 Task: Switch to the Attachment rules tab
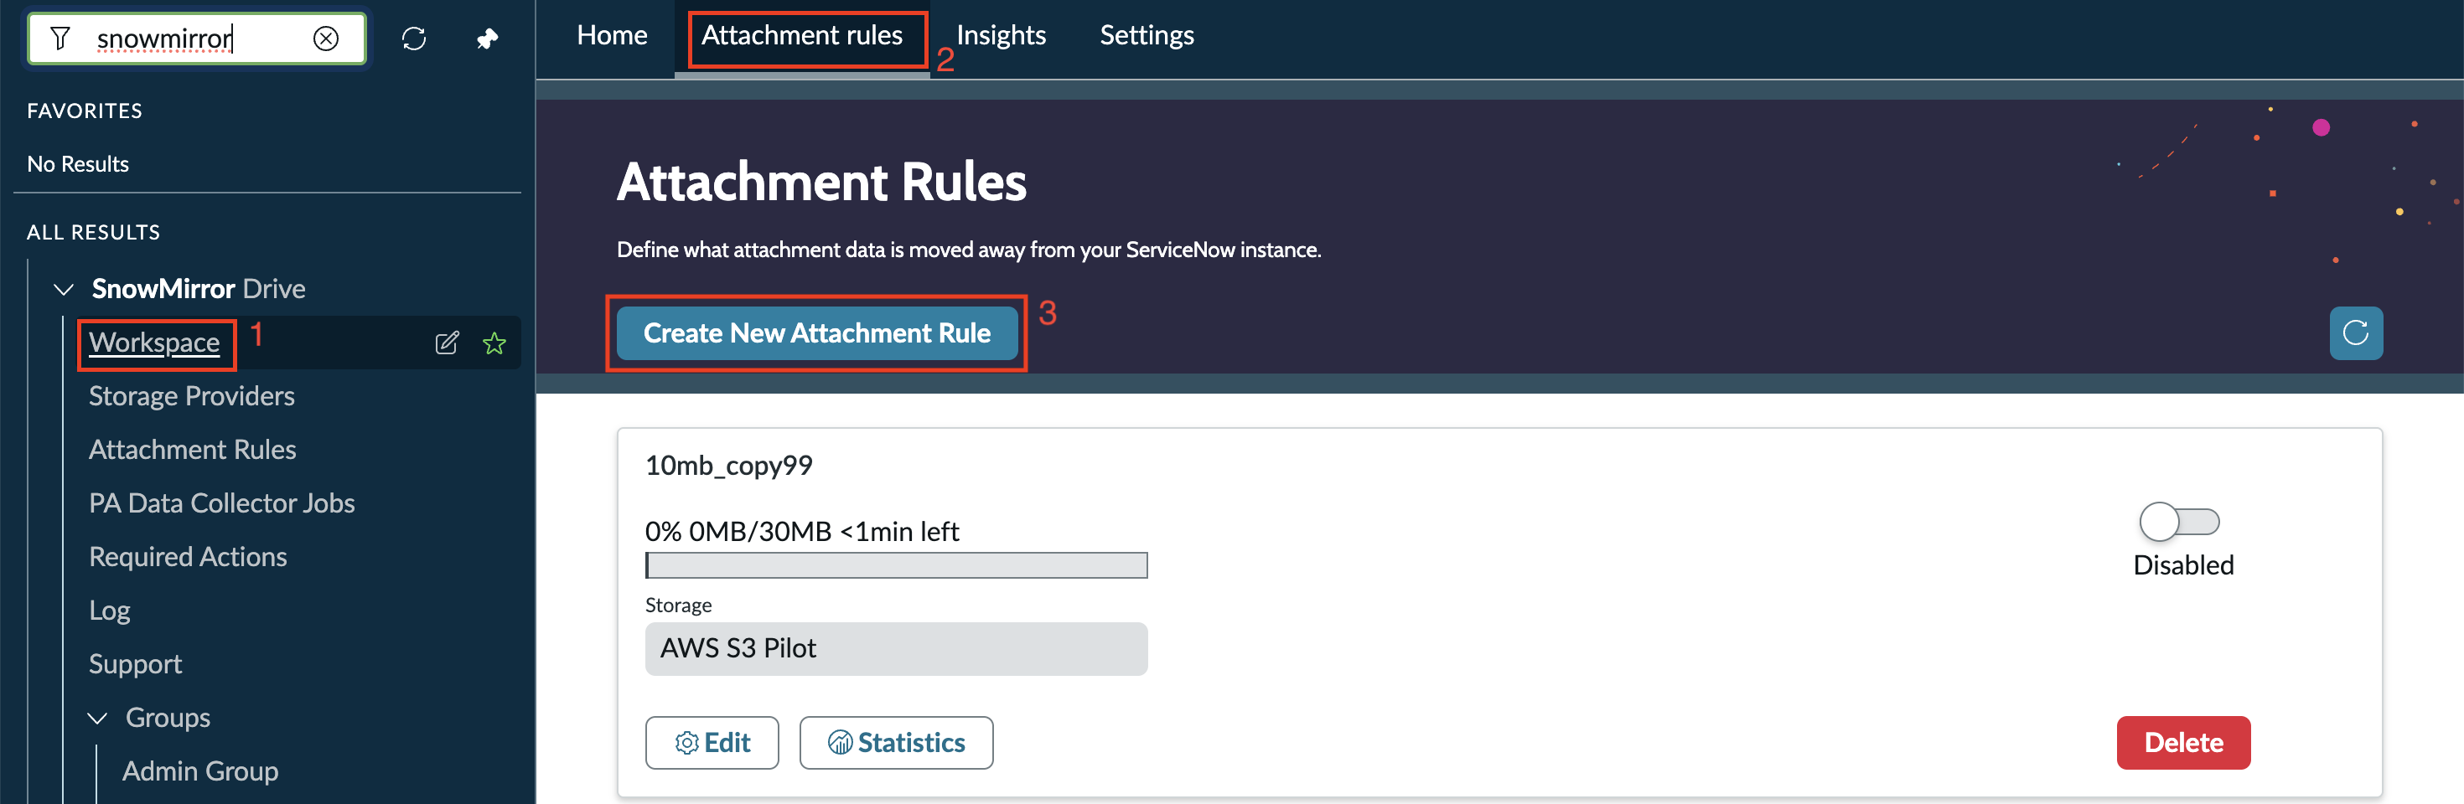point(803,35)
